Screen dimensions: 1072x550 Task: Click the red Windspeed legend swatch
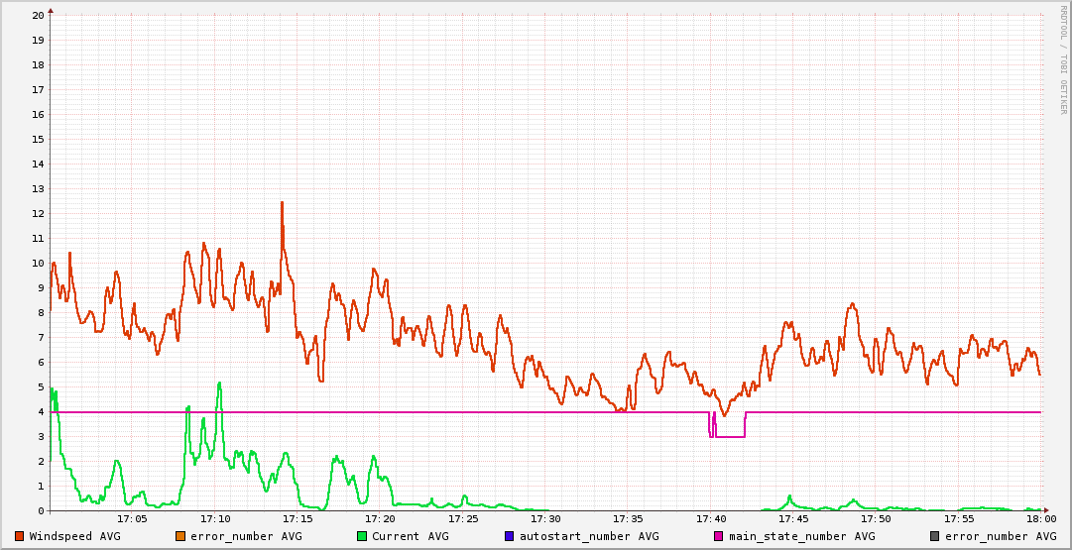click(x=19, y=536)
